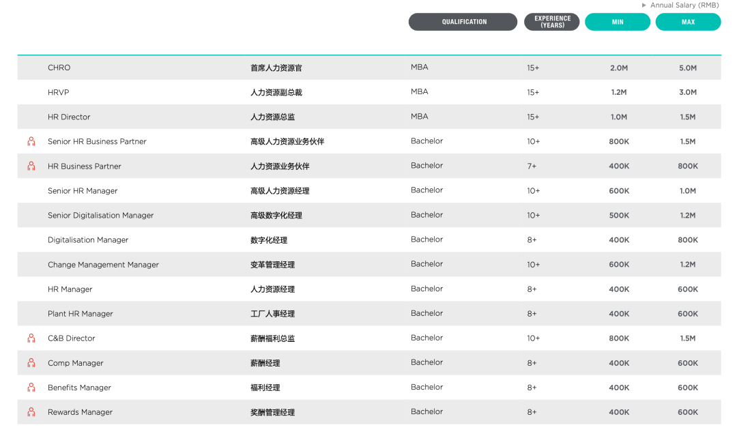Click the Comp Manager title text
Screen dimensions: 737x436
75,363
